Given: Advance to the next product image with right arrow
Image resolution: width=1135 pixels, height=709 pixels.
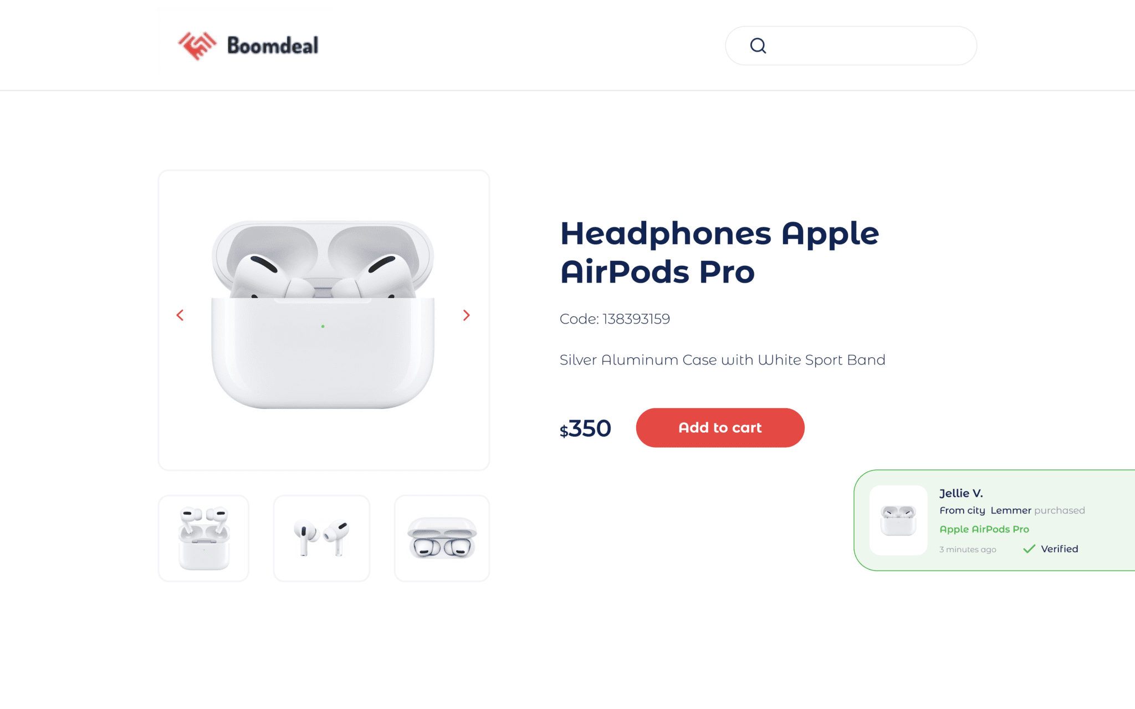Looking at the screenshot, I should 467,315.
